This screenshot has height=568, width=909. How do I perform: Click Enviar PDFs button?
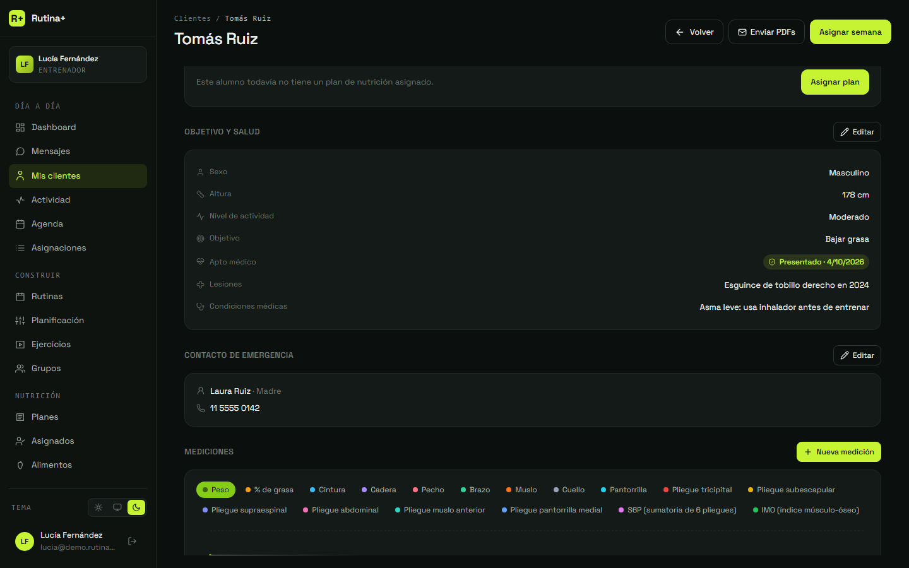[766, 32]
